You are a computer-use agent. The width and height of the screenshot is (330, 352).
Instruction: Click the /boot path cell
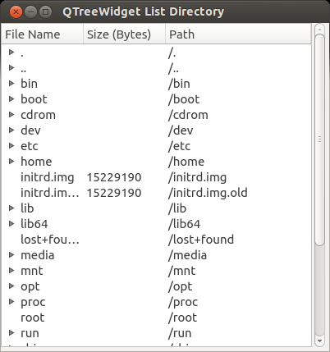[184, 99]
